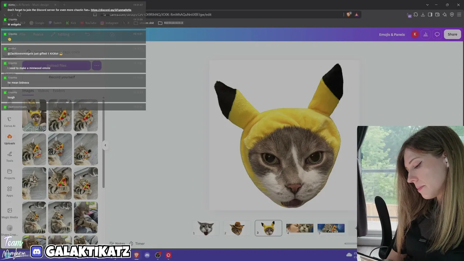Open the Brave Wallet icon
The width and height of the screenshot is (464, 261).
tap(437, 14)
